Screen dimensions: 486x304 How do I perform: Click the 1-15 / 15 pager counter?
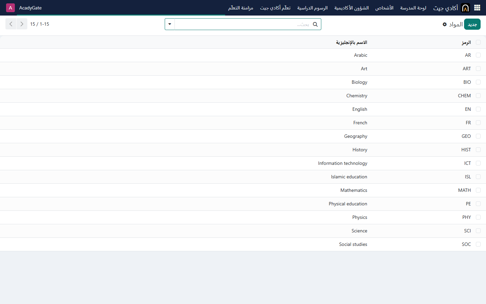(39, 24)
